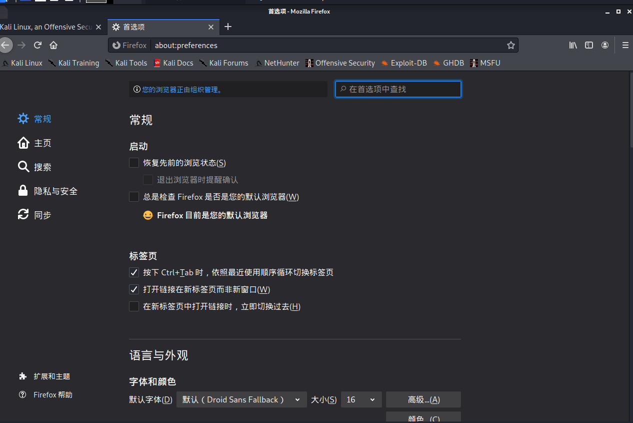This screenshot has height=423, width=633.
Task: Open the font size 16 dropdown
Action: 361,399
